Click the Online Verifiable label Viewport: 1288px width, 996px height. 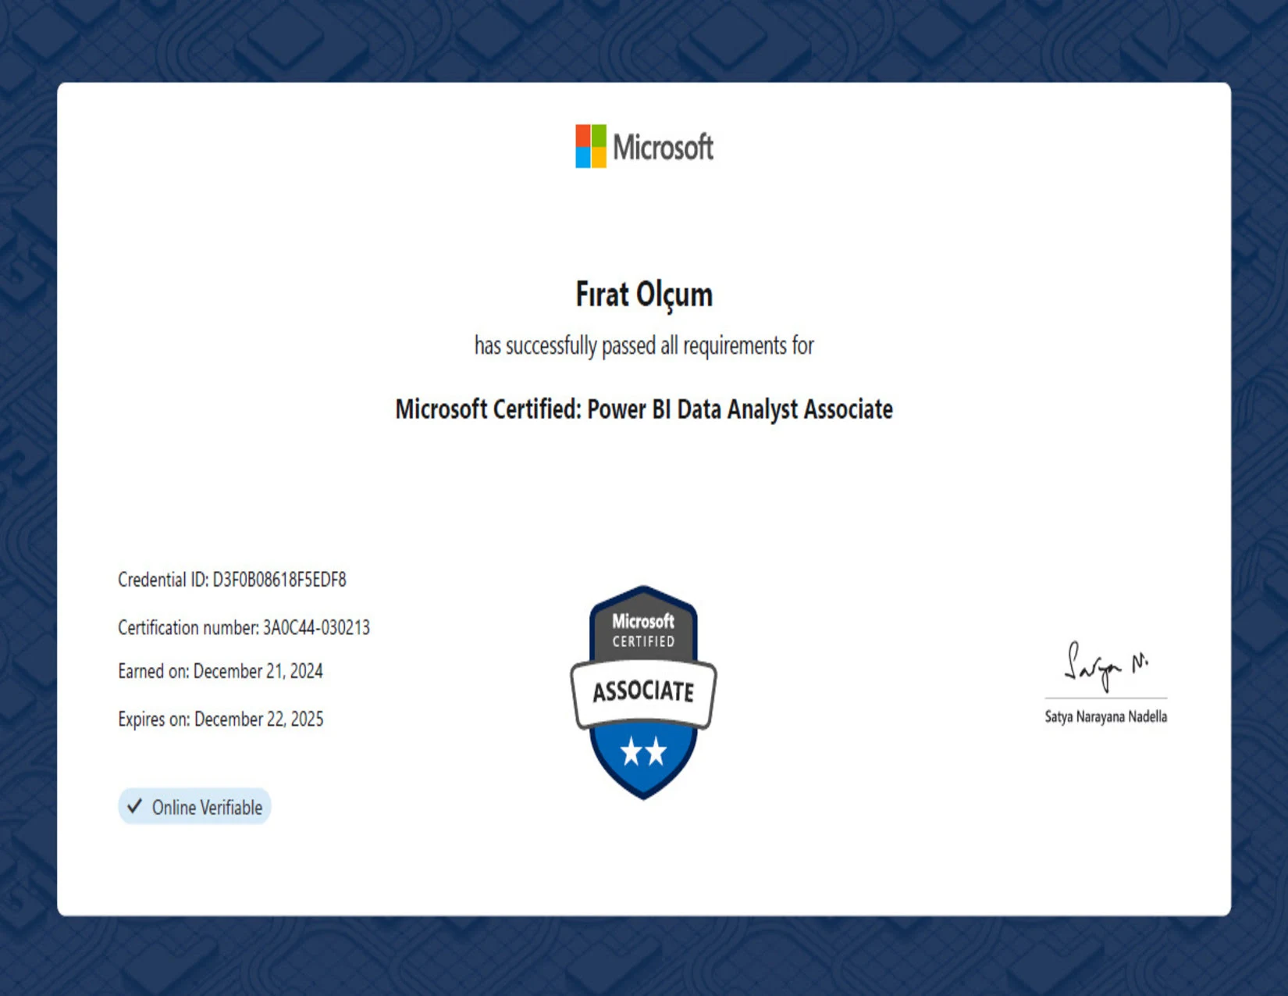pos(194,807)
